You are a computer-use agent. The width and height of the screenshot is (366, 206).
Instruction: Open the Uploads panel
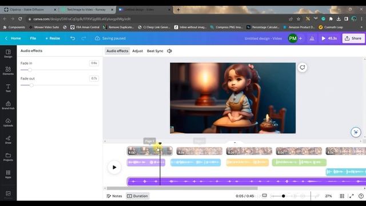(x=8, y=122)
